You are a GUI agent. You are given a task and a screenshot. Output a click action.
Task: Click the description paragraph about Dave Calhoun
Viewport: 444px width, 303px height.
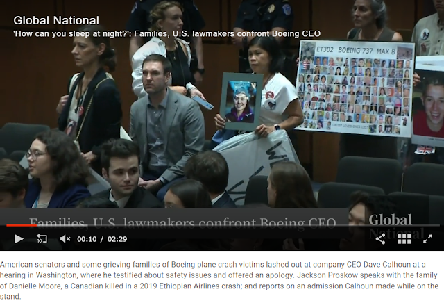[219, 281]
